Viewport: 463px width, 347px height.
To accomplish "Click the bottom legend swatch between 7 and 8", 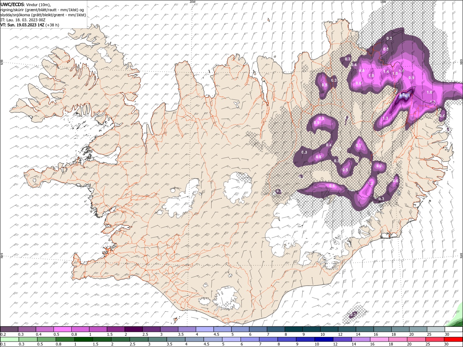I will click(x=268, y=339).
